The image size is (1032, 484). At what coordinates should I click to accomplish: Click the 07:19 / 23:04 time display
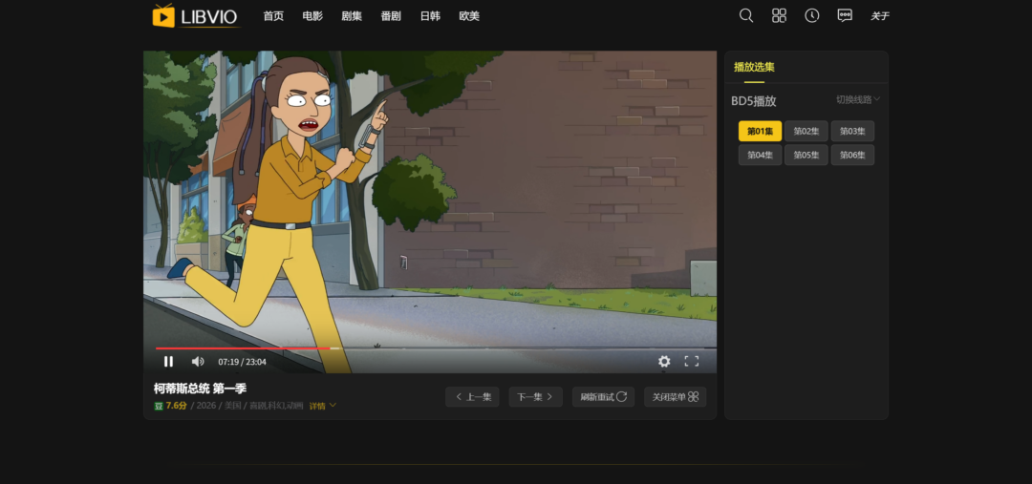(242, 362)
